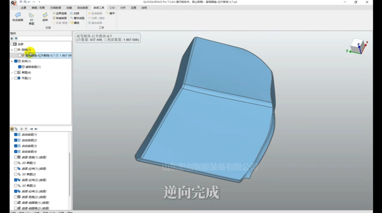Select the 自由曲面(3) history item

[x=29, y=146]
